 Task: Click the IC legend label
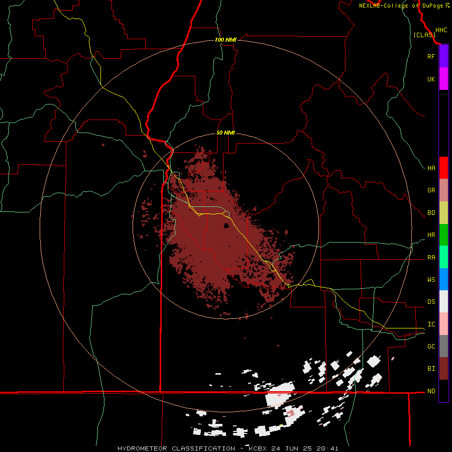(431, 324)
